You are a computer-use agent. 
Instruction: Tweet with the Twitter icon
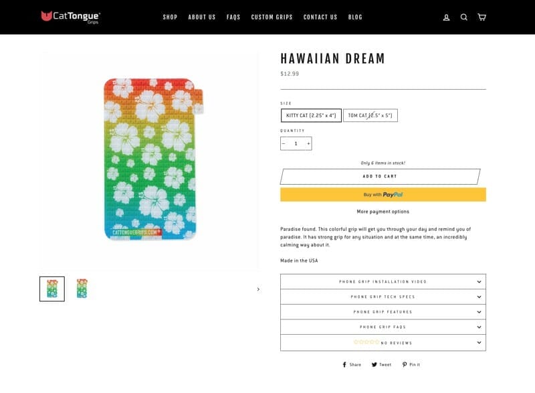[x=375, y=365]
